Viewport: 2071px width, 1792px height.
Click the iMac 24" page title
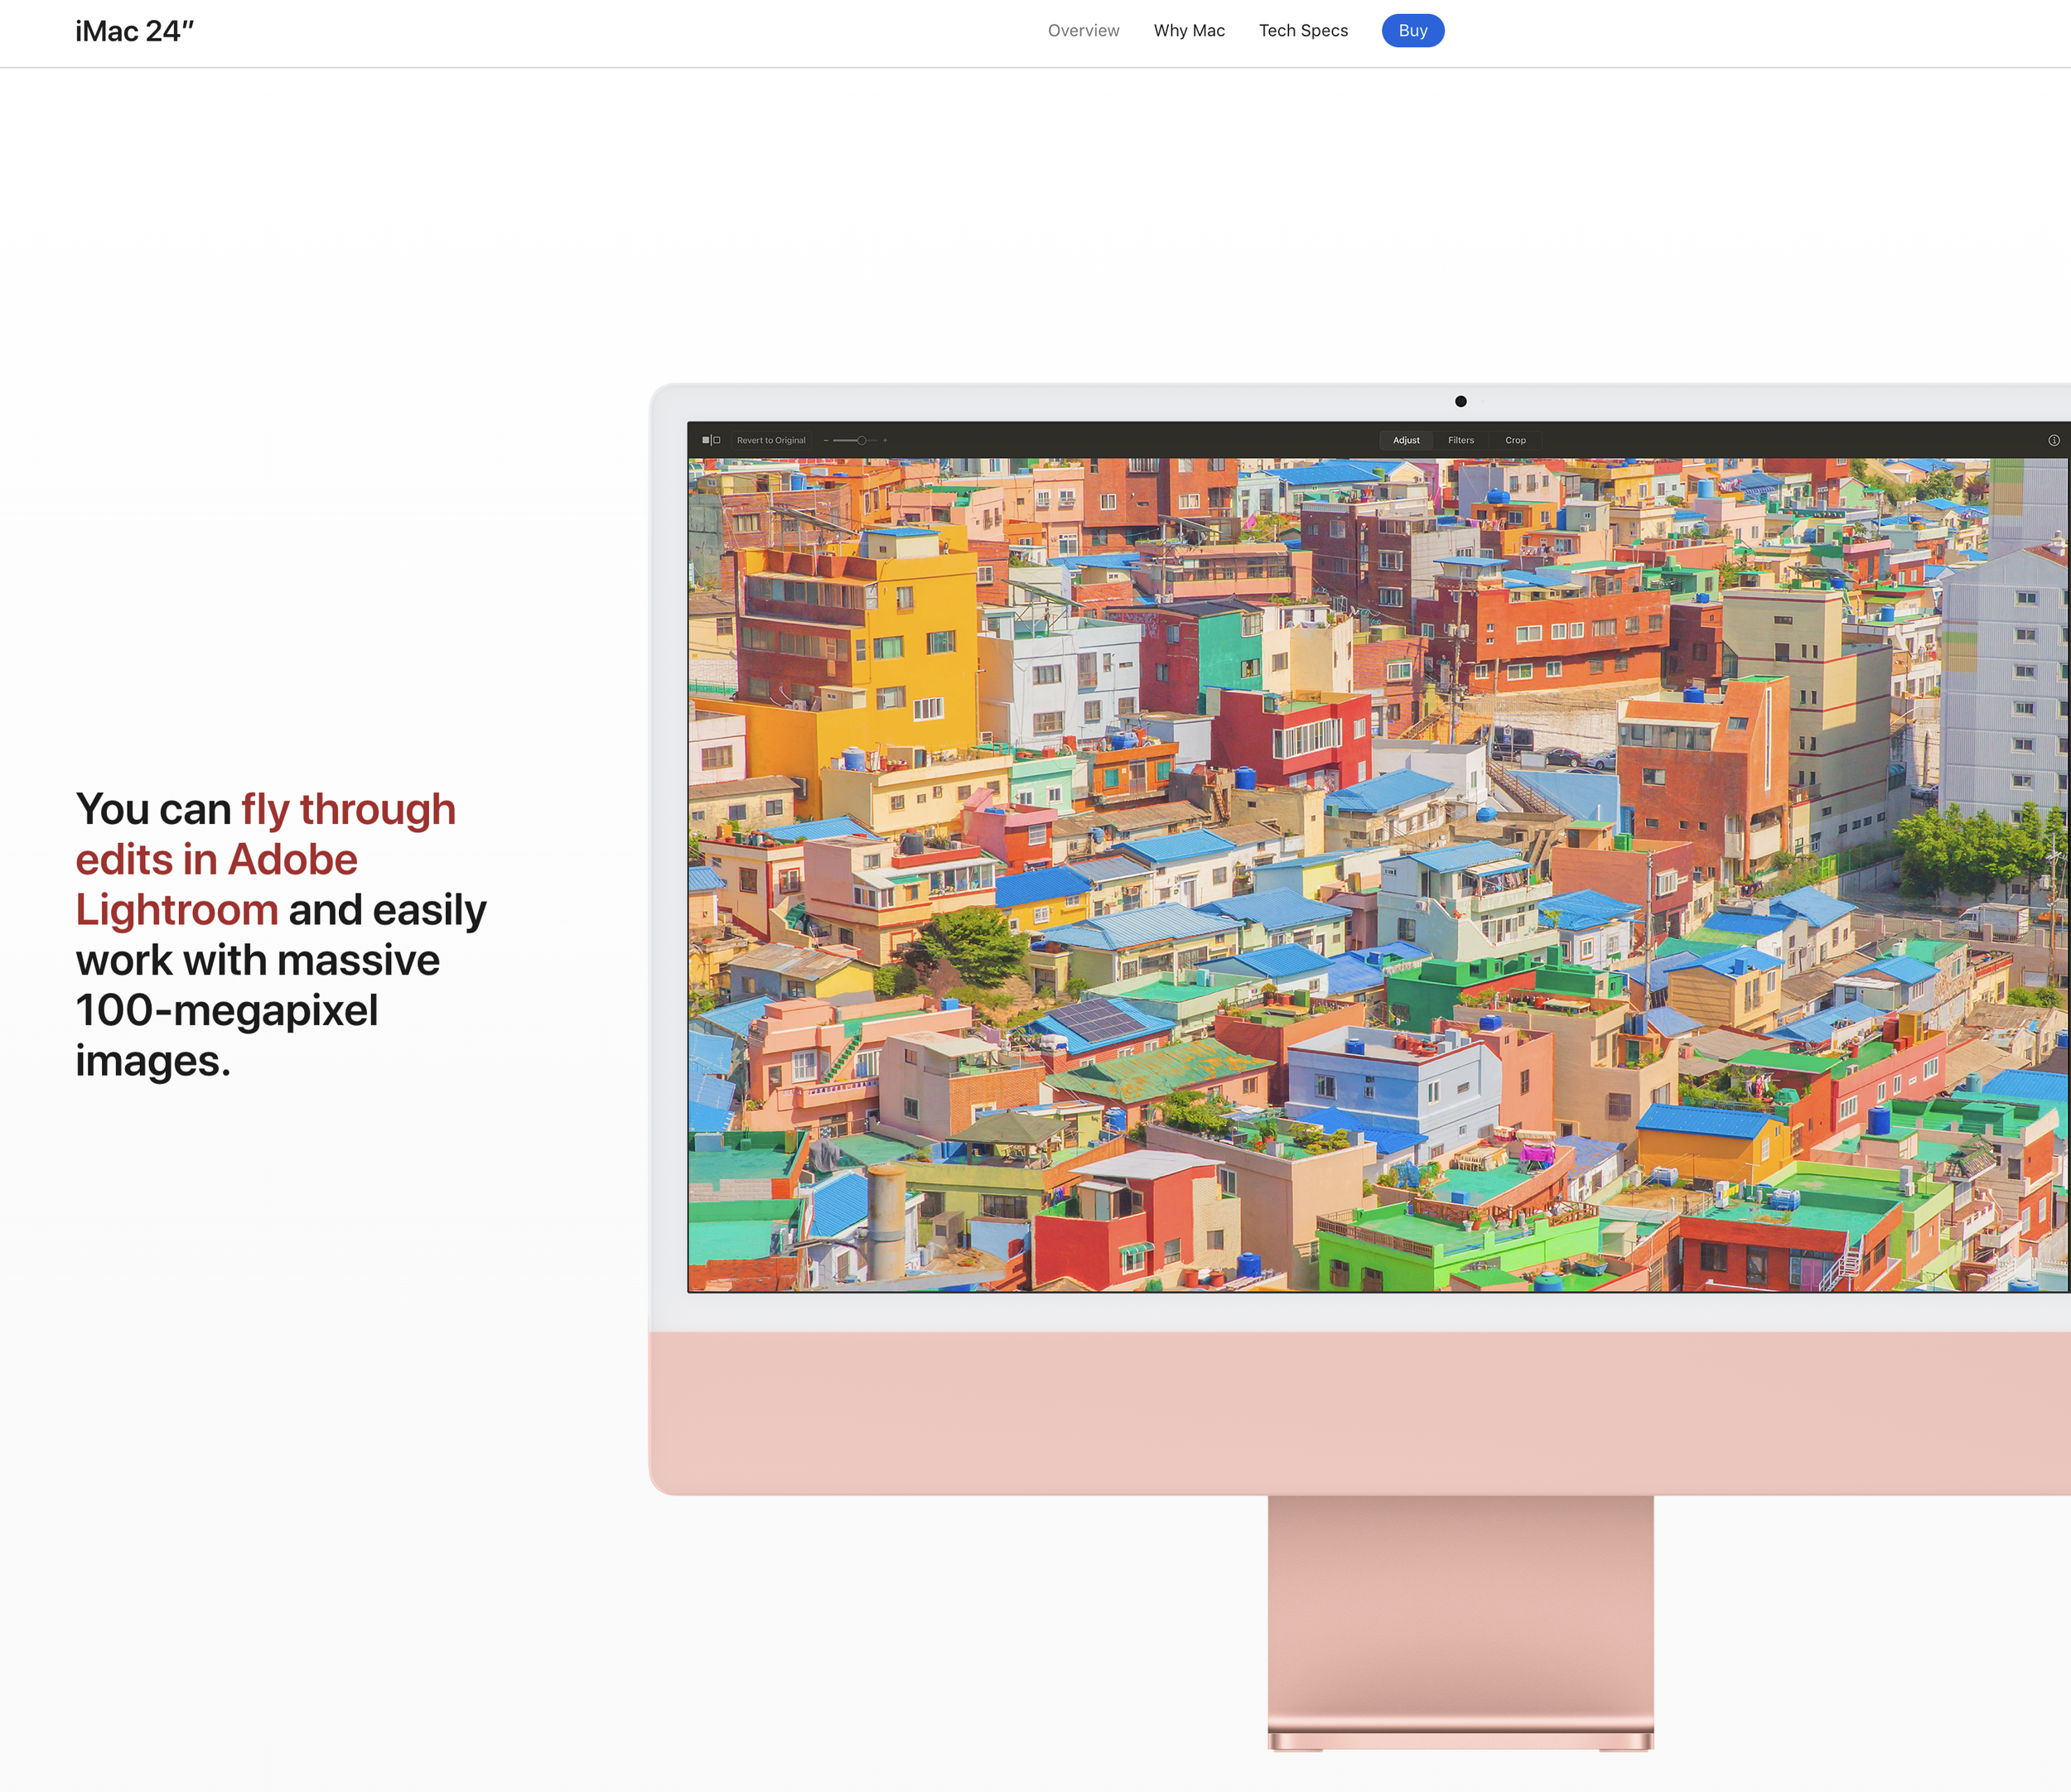pyautogui.click(x=134, y=31)
